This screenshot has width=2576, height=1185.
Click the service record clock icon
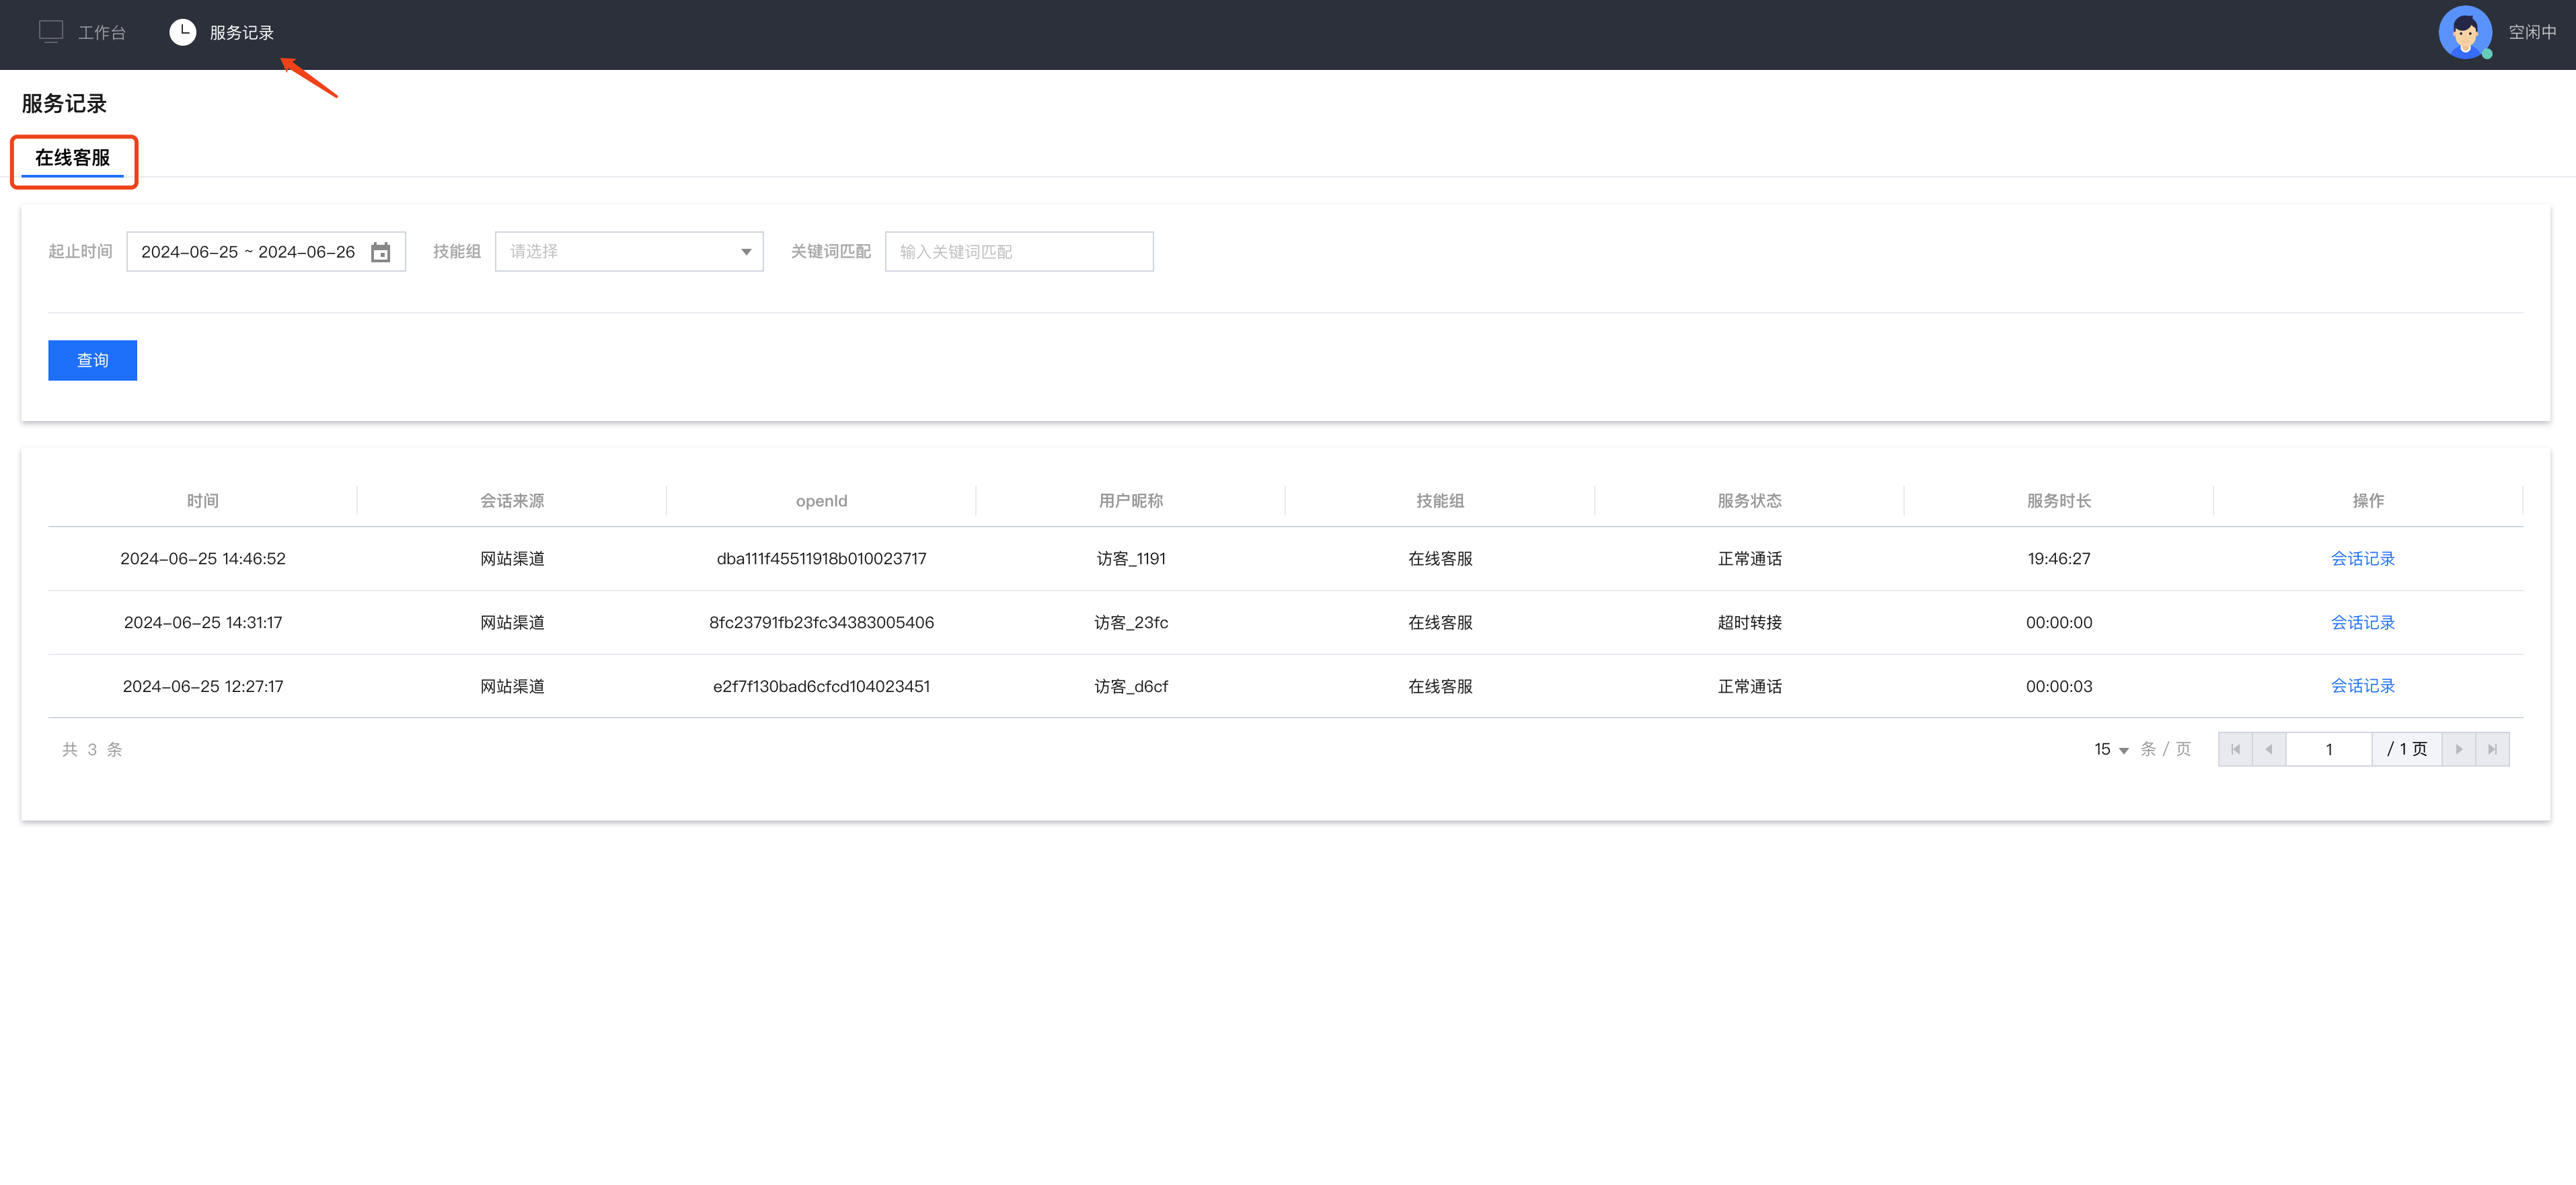click(182, 32)
